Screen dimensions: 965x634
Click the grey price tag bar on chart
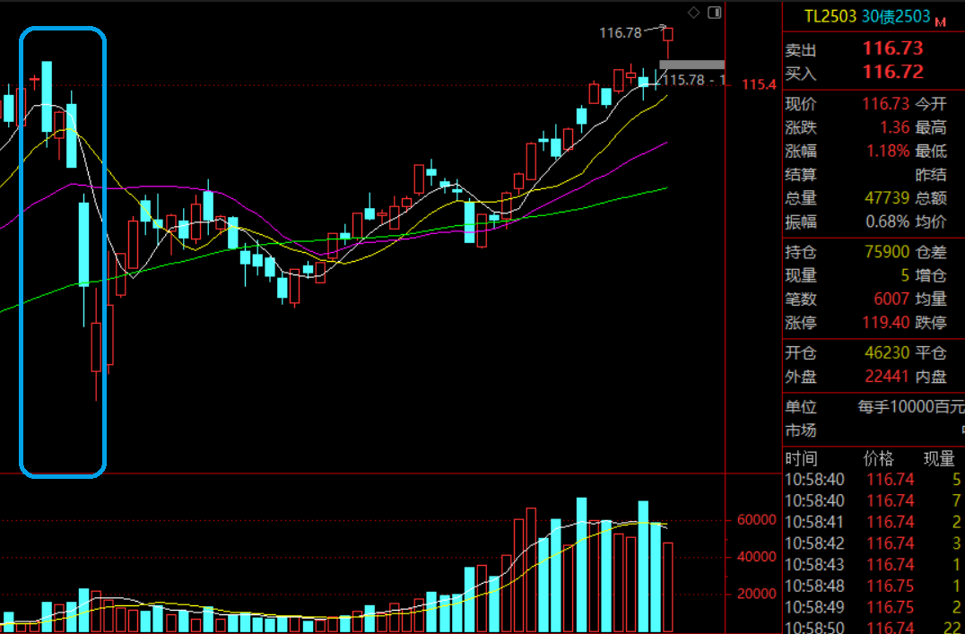691,65
